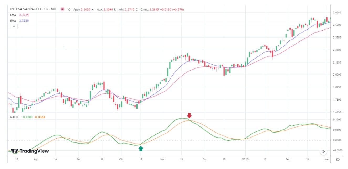Image resolution: width=348 pixels, height=169 pixels.
Task: Open the 1D timeframe selector
Action: [46, 9]
